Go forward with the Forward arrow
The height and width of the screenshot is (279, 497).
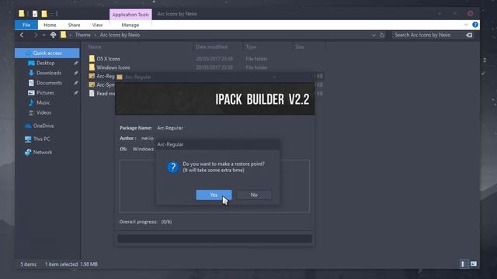[x=36, y=35]
